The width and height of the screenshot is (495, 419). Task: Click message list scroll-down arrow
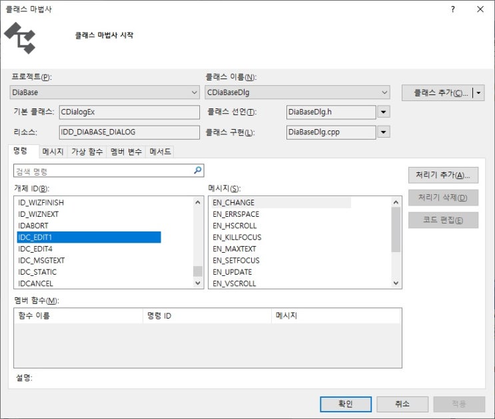click(x=396, y=283)
